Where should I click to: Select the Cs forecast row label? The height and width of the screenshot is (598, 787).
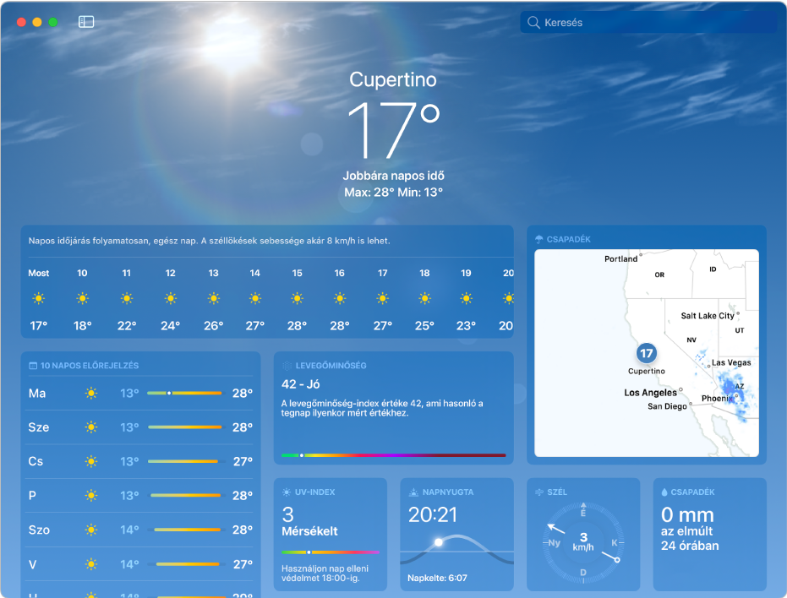36,461
